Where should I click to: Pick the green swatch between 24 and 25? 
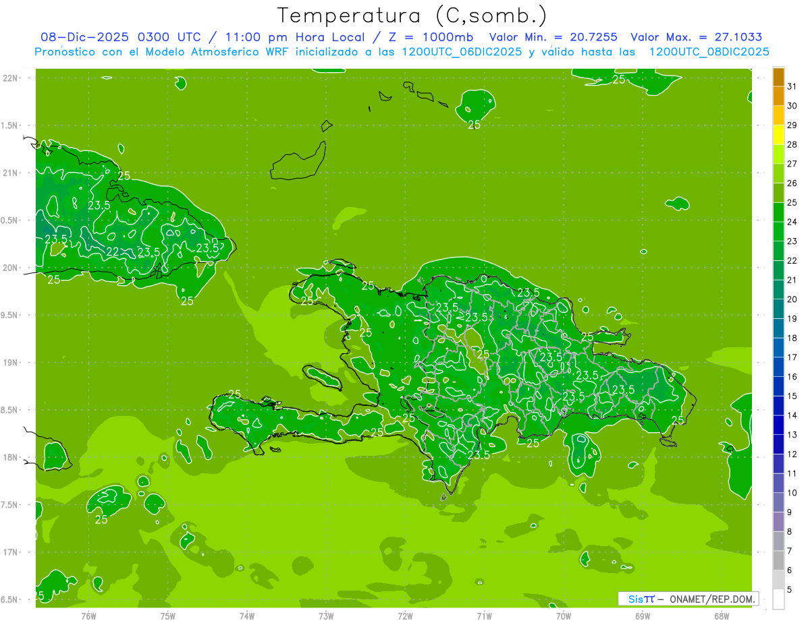[x=778, y=212]
